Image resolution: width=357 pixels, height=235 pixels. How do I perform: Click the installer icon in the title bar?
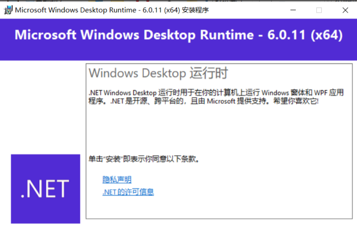pos(8,10)
